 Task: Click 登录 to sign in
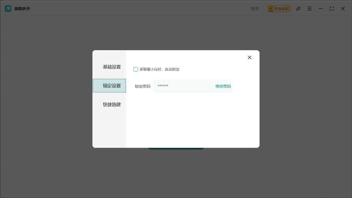pyautogui.click(x=255, y=8)
